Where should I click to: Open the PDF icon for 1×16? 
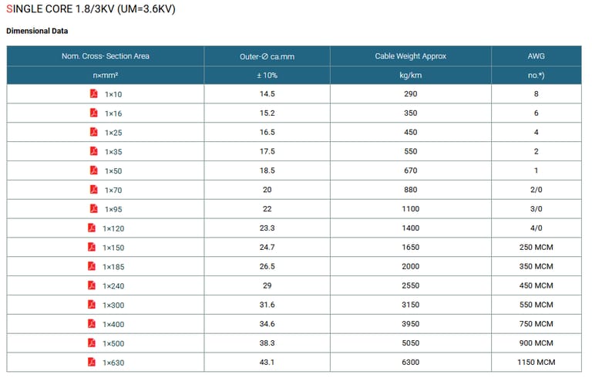[x=93, y=113]
